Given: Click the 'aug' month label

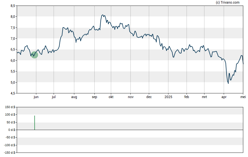Looking at the screenshot, I should [x=74, y=97].
